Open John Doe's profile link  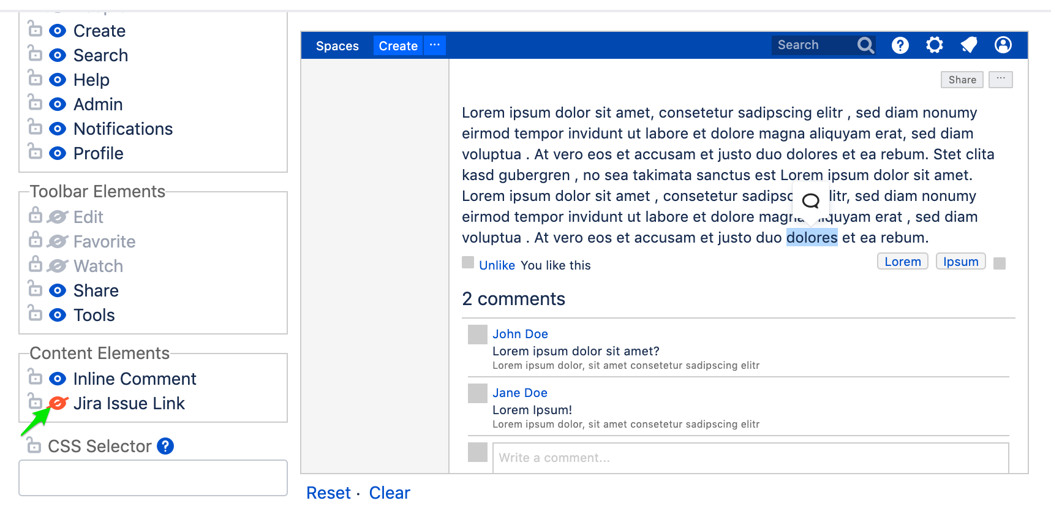click(520, 334)
